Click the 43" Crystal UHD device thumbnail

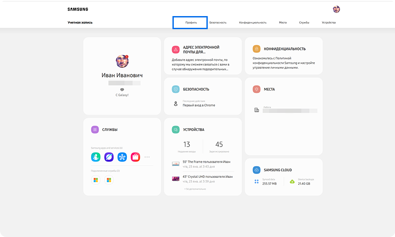[176, 179]
